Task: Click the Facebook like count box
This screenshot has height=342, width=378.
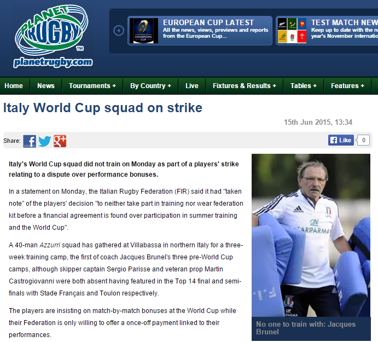Action: point(364,140)
